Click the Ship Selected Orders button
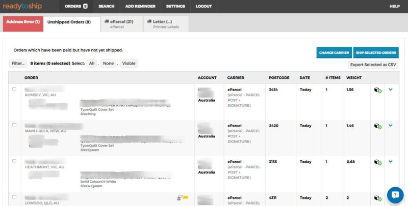Image resolution: width=408 pixels, height=206 pixels. pos(376,52)
